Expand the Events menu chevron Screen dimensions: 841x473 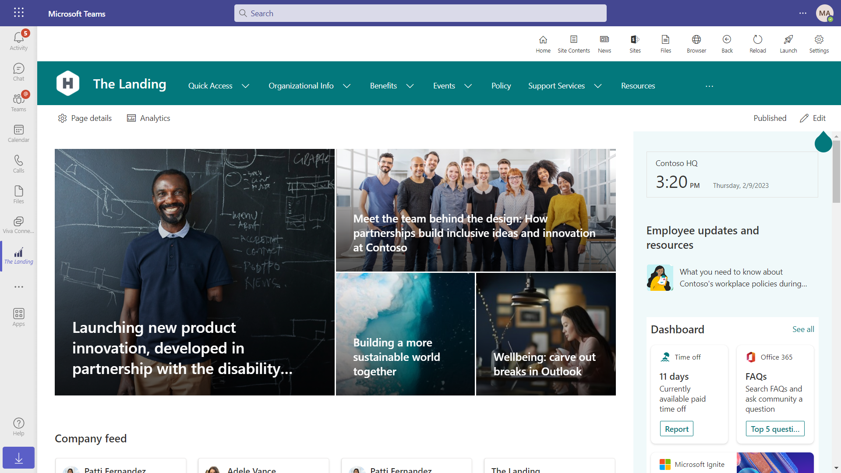coord(468,86)
